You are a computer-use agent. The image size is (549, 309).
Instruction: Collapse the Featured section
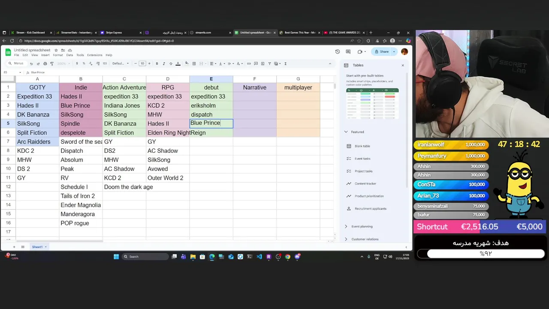(x=346, y=132)
